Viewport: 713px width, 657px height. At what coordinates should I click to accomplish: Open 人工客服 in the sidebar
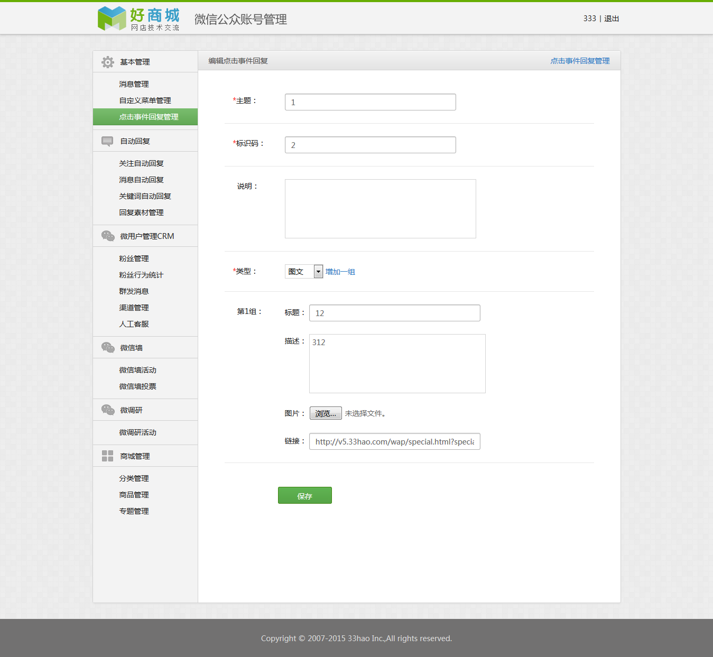[x=134, y=324]
